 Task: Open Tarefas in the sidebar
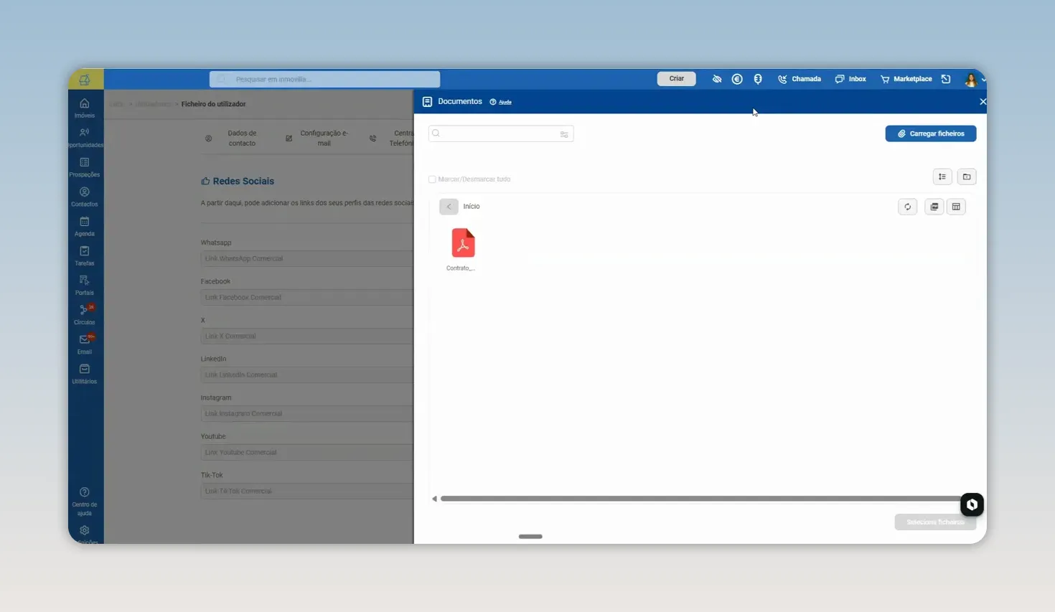(85, 255)
